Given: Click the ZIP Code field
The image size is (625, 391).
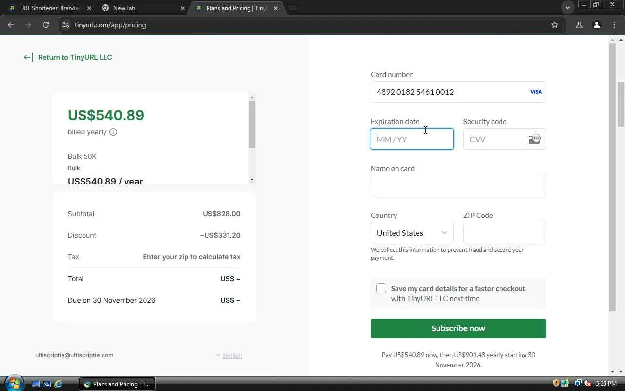Looking at the screenshot, I should click(504, 233).
